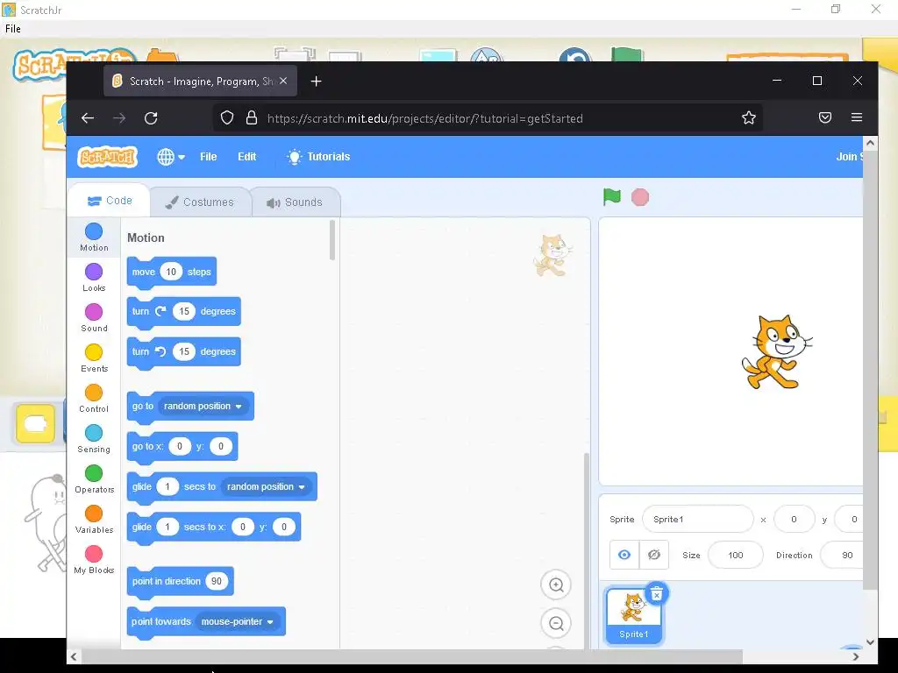Reload the browser page
The width and height of the screenshot is (898, 673).
(151, 118)
